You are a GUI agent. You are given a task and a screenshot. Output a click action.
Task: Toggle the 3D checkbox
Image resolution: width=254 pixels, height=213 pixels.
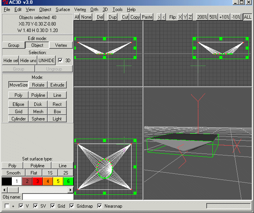[60, 60]
